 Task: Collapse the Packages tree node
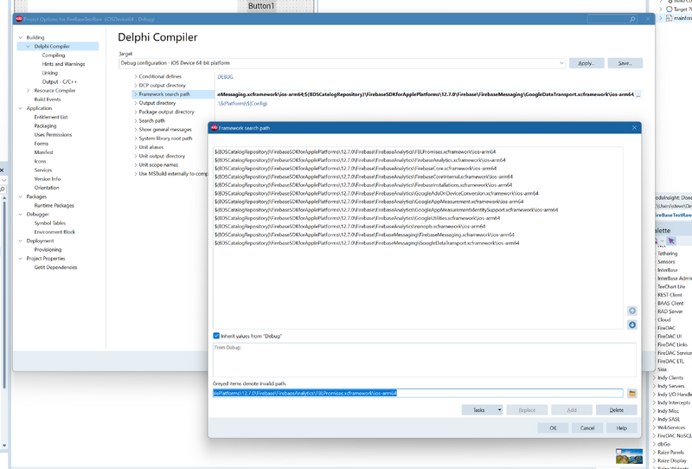point(20,196)
